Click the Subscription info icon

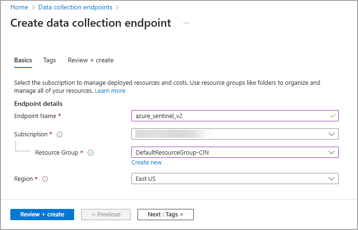pos(60,134)
